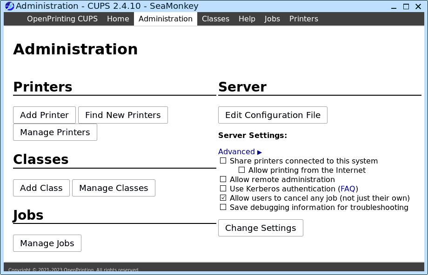
Task: Click the Server section heading
Action: pos(242,87)
